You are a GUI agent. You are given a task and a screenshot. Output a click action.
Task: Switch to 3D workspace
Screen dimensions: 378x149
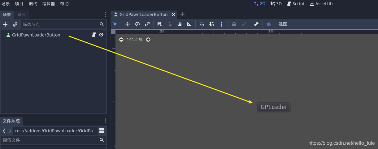click(276, 4)
